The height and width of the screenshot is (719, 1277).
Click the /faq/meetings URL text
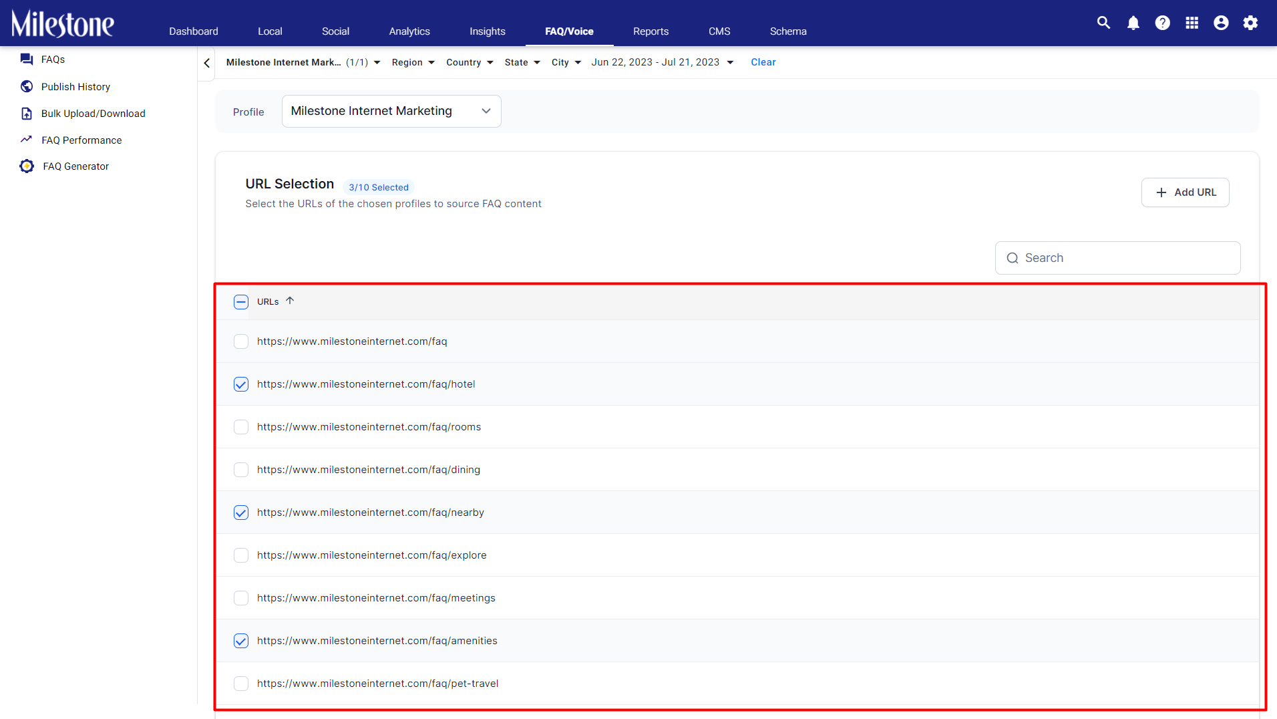(x=376, y=598)
